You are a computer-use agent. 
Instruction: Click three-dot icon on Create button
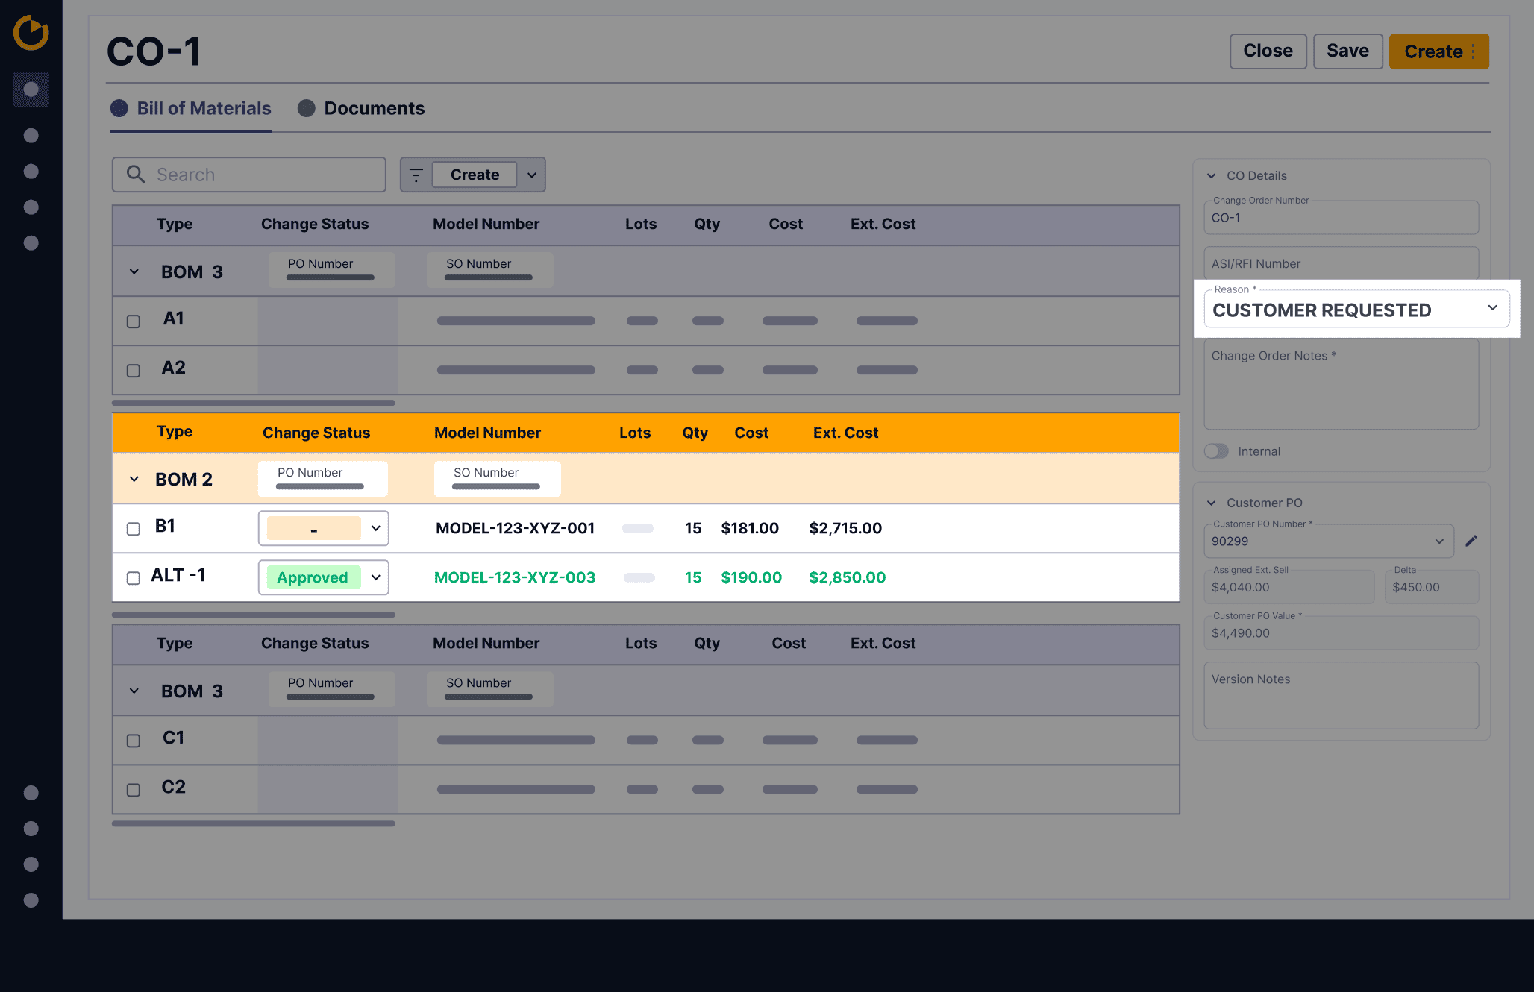(1473, 51)
